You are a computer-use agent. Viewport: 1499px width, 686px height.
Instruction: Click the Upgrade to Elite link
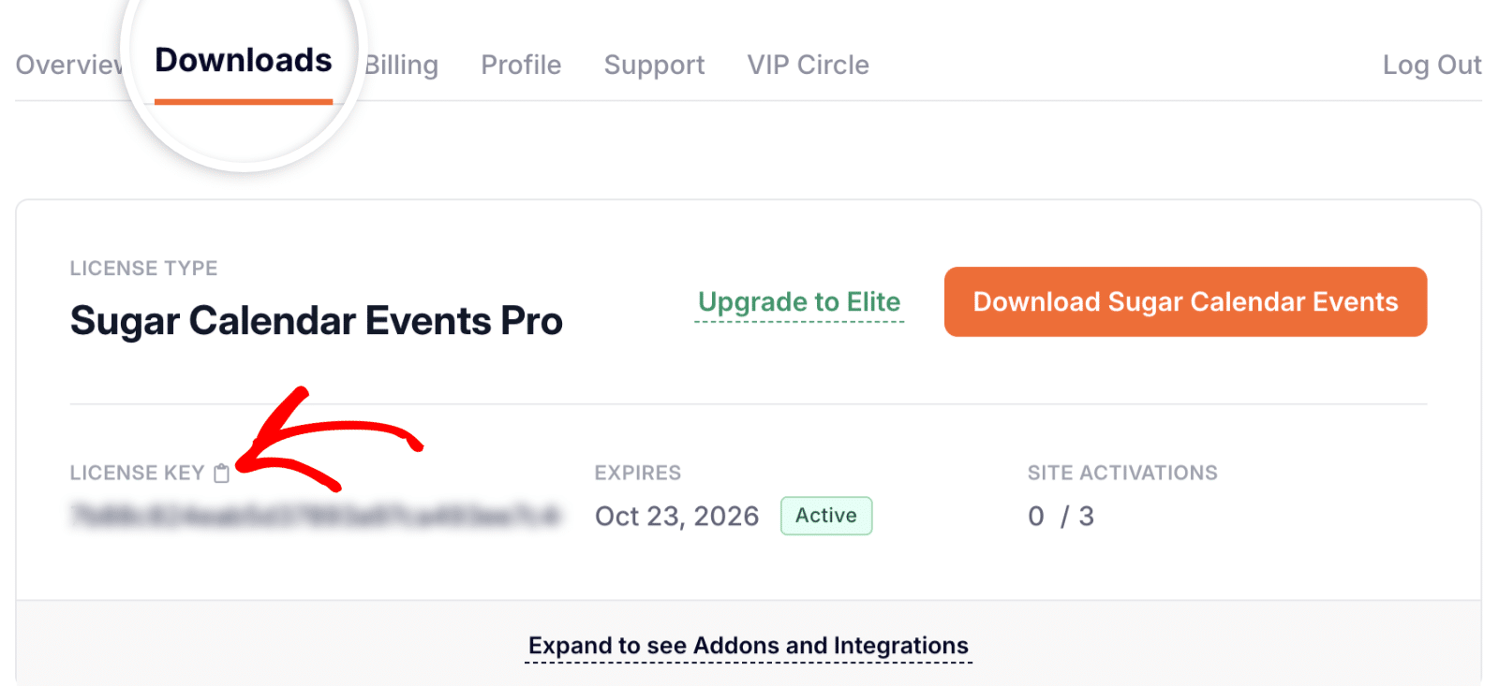(x=799, y=301)
